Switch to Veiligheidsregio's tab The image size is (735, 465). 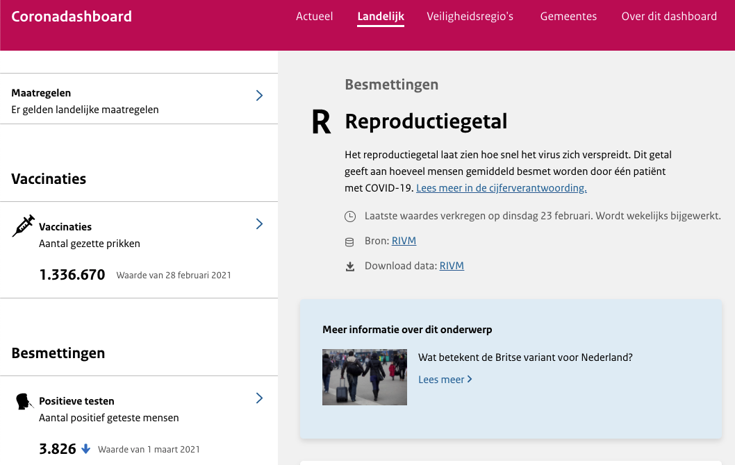click(470, 17)
